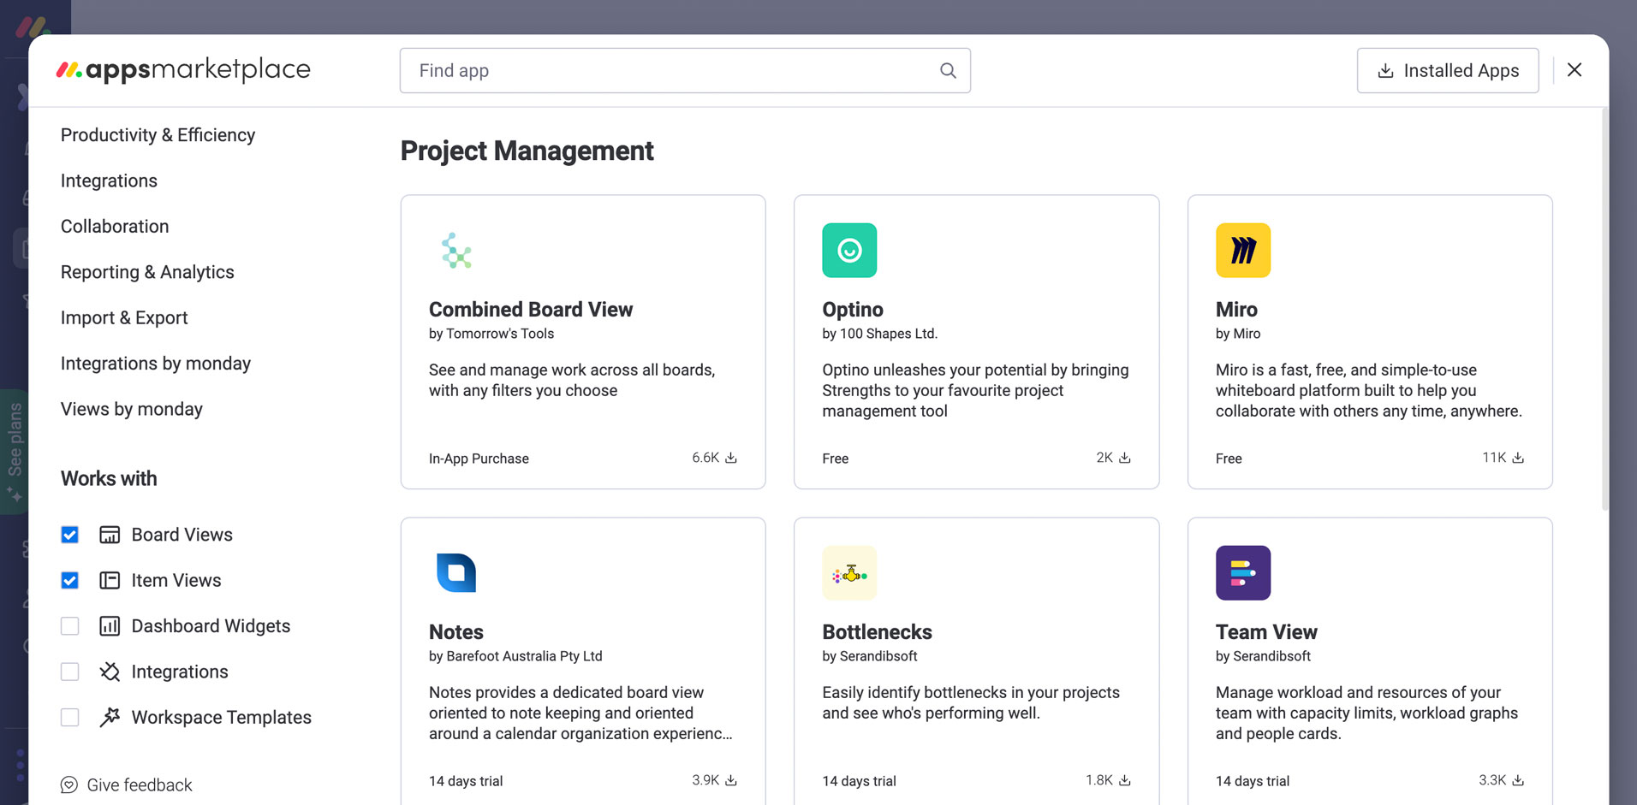Open the Bottlenecks app title
This screenshot has width=1637, height=805.
tap(877, 632)
